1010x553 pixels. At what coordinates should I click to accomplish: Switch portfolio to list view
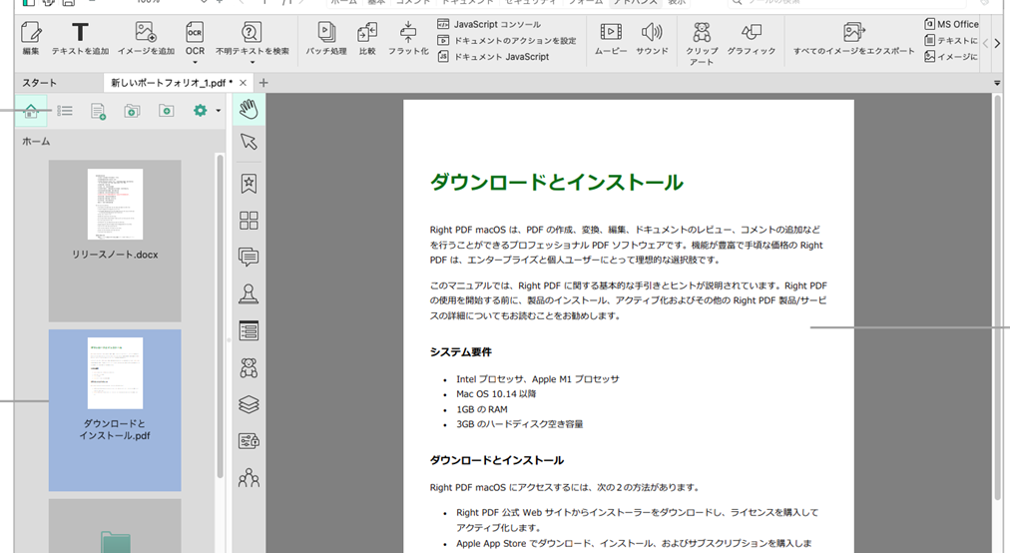point(65,111)
